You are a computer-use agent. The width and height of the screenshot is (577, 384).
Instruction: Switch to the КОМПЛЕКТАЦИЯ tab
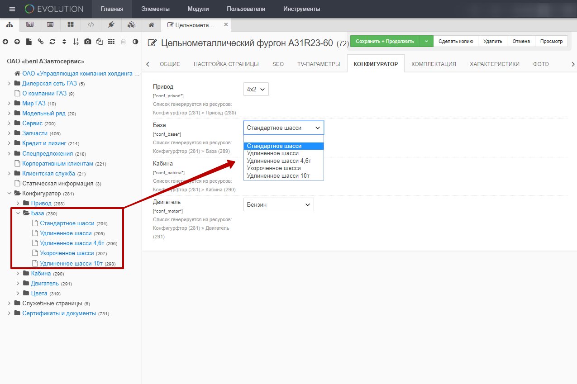434,64
